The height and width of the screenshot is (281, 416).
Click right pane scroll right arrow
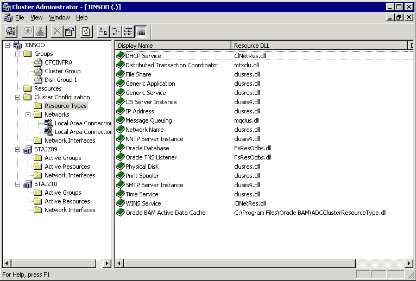point(409,263)
